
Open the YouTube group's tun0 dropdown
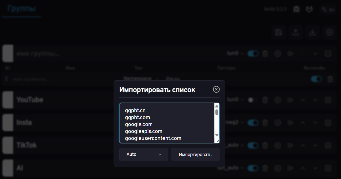tap(236, 100)
